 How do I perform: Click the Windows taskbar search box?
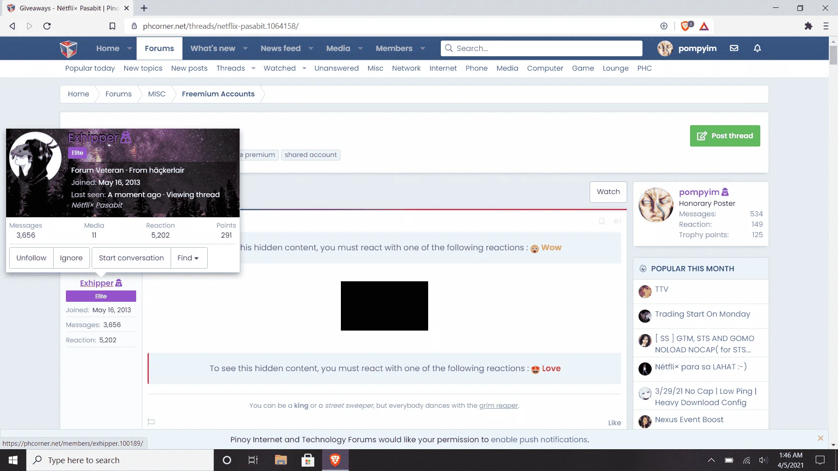[x=120, y=460]
